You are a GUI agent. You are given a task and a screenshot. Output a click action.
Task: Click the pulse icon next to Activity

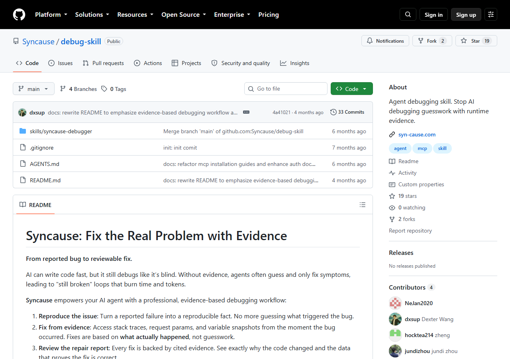click(x=392, y=173)
